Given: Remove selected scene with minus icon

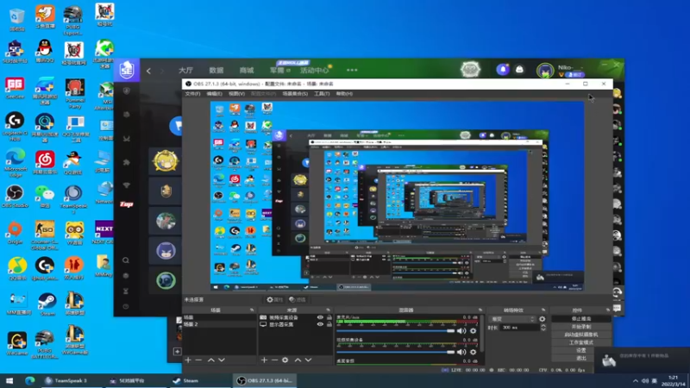Looking at the screenshot, I should (x=198, y=360).
